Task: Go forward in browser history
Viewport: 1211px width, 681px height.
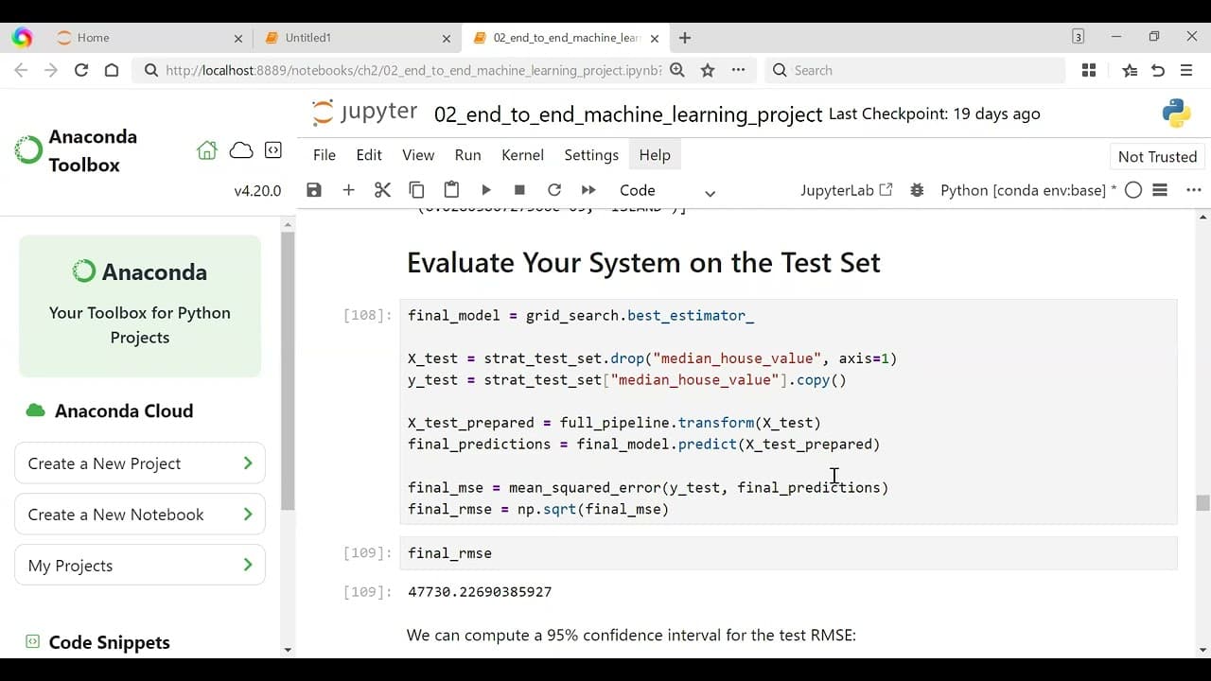Action: pyautogui.click(x=51, y=70)
